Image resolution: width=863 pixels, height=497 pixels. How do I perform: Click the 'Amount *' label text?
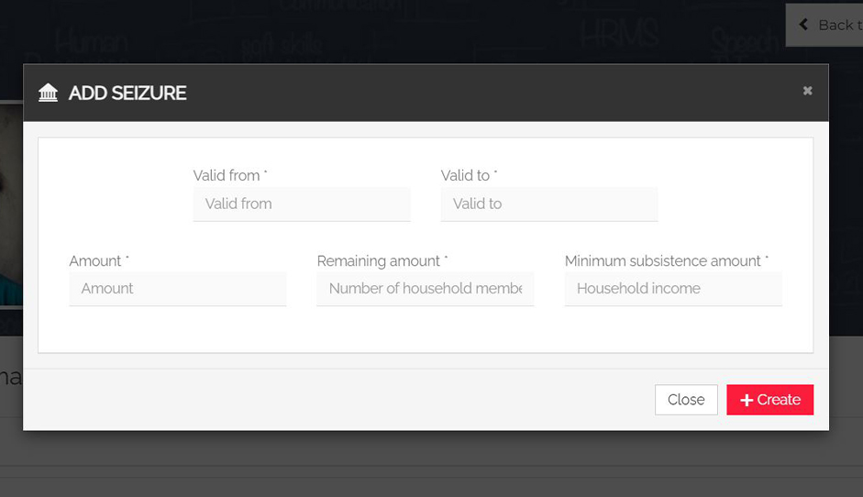click(x=99, y=261)
